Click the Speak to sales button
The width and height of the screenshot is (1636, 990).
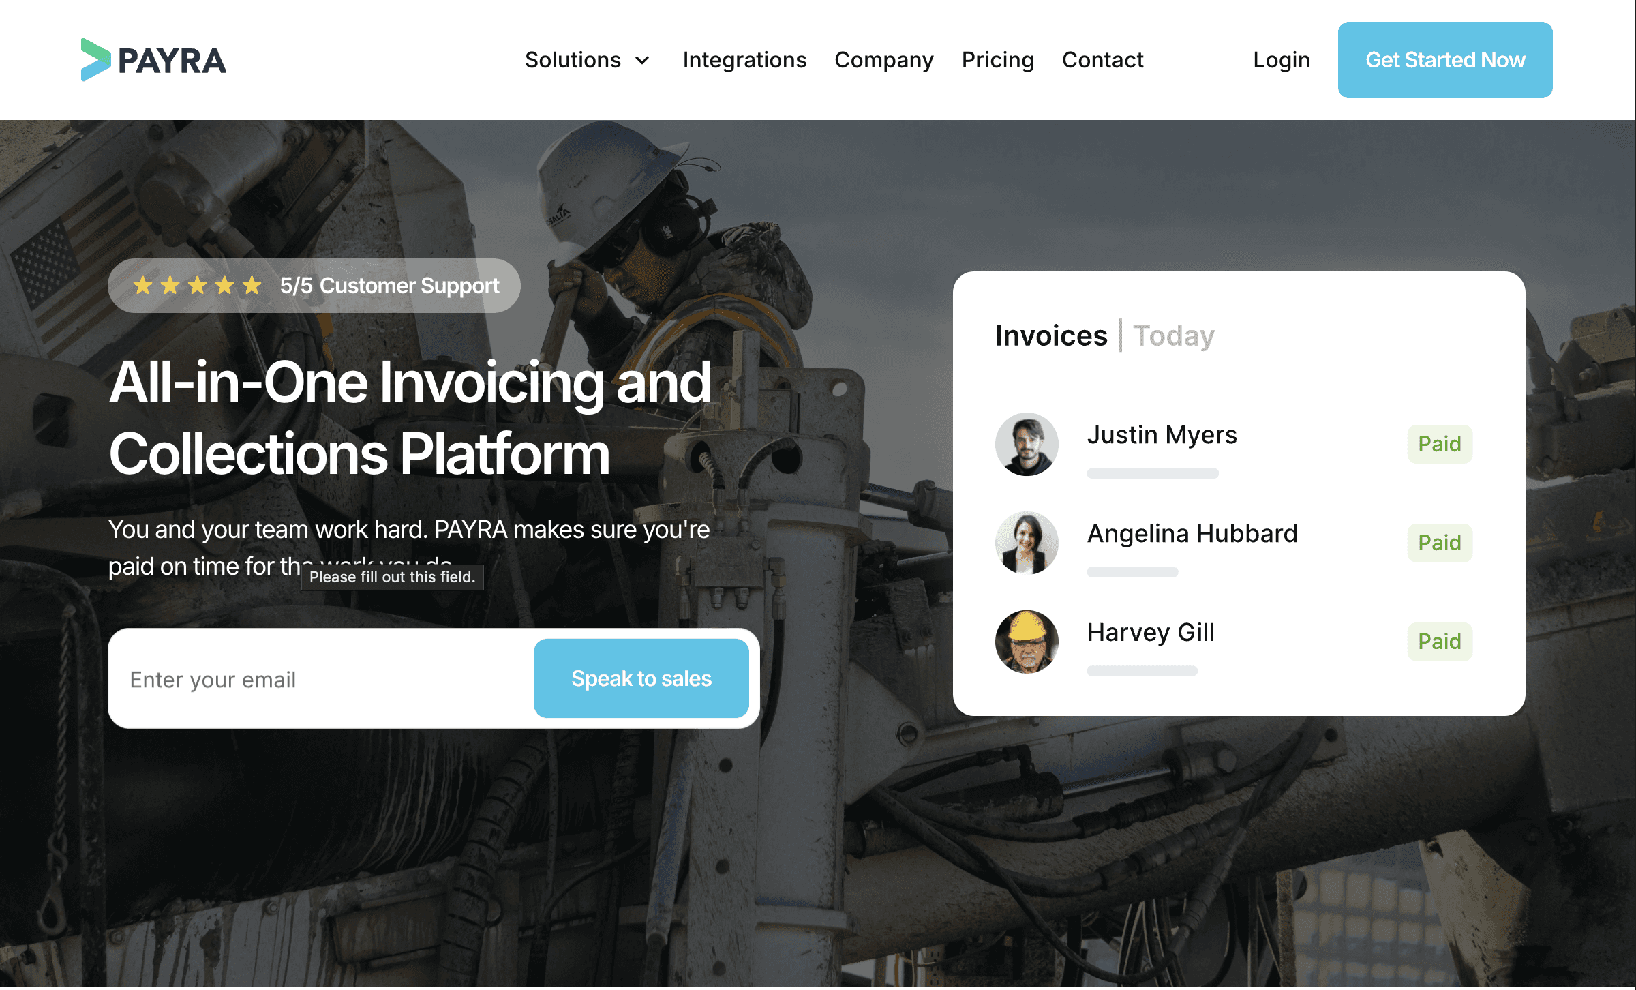[641, 678]
